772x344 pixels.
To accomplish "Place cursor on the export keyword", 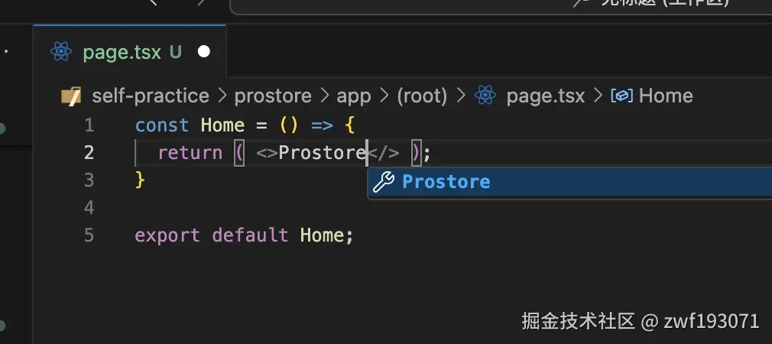I will tap(167, 235).
